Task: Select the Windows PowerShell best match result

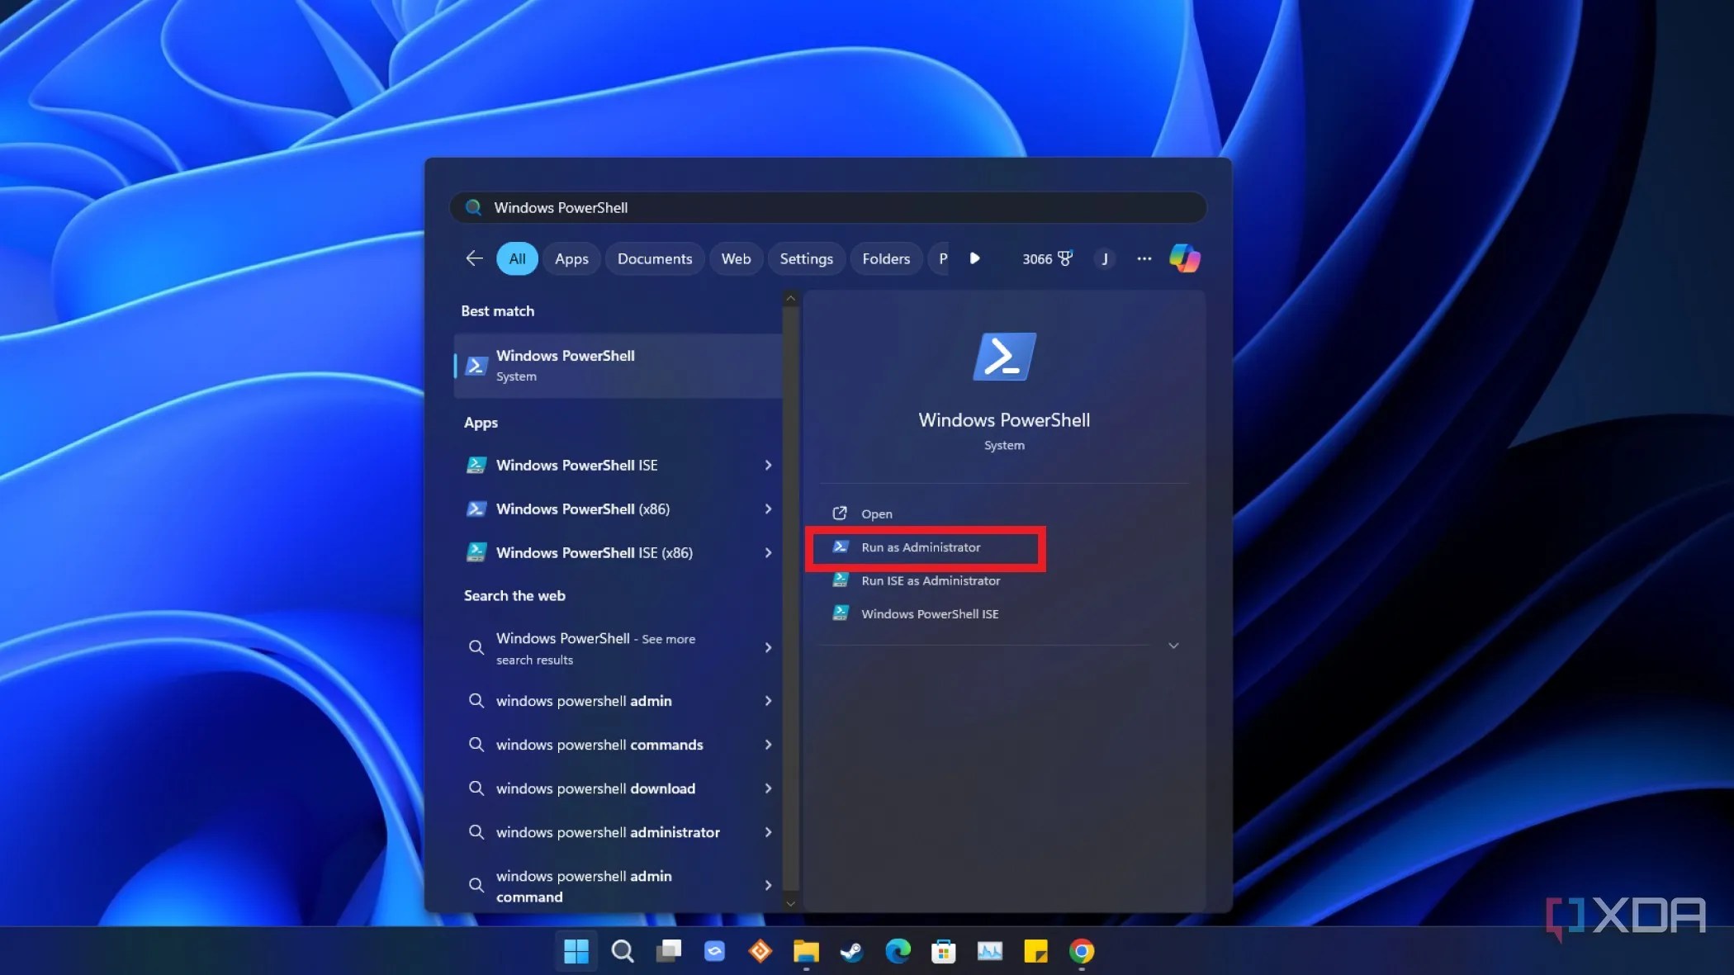Action: tap(618, 365)
